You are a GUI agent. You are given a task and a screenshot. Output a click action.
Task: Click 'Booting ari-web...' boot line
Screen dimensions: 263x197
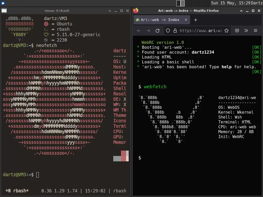click(x=166, y=47)
